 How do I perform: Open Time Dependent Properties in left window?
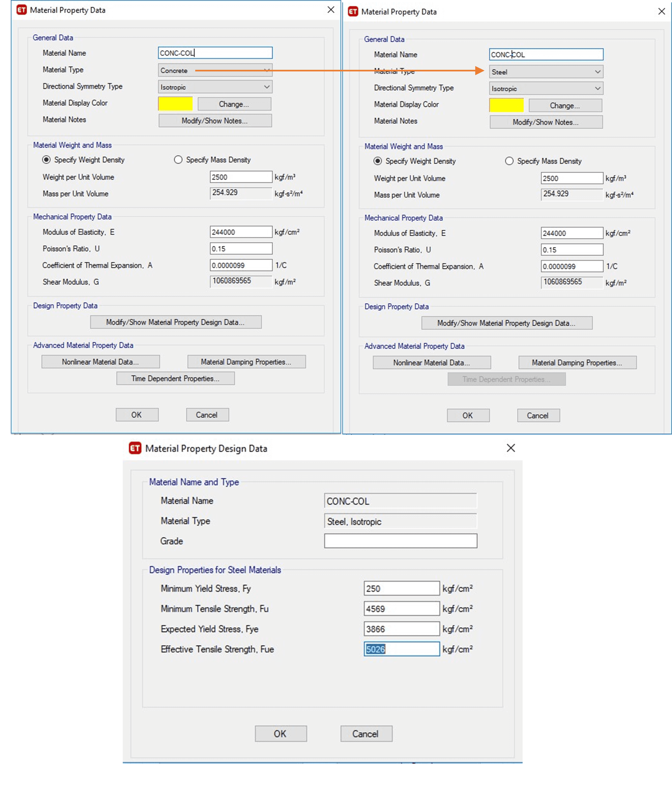point(176,379)
